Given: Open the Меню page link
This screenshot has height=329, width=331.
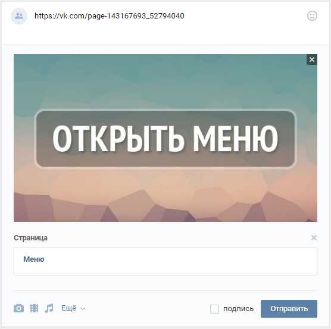Looking at the screenshot, I should 34,259.
